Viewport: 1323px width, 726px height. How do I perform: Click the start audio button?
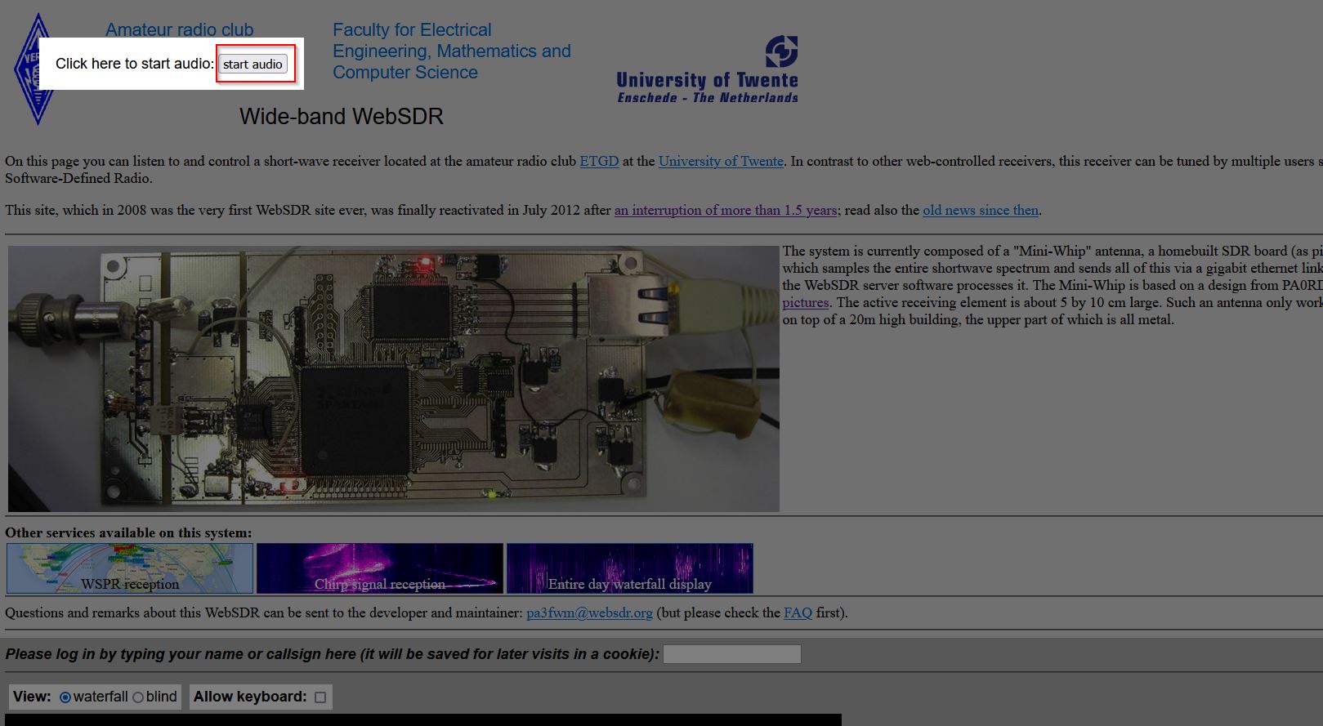click(x=253, y=65)
